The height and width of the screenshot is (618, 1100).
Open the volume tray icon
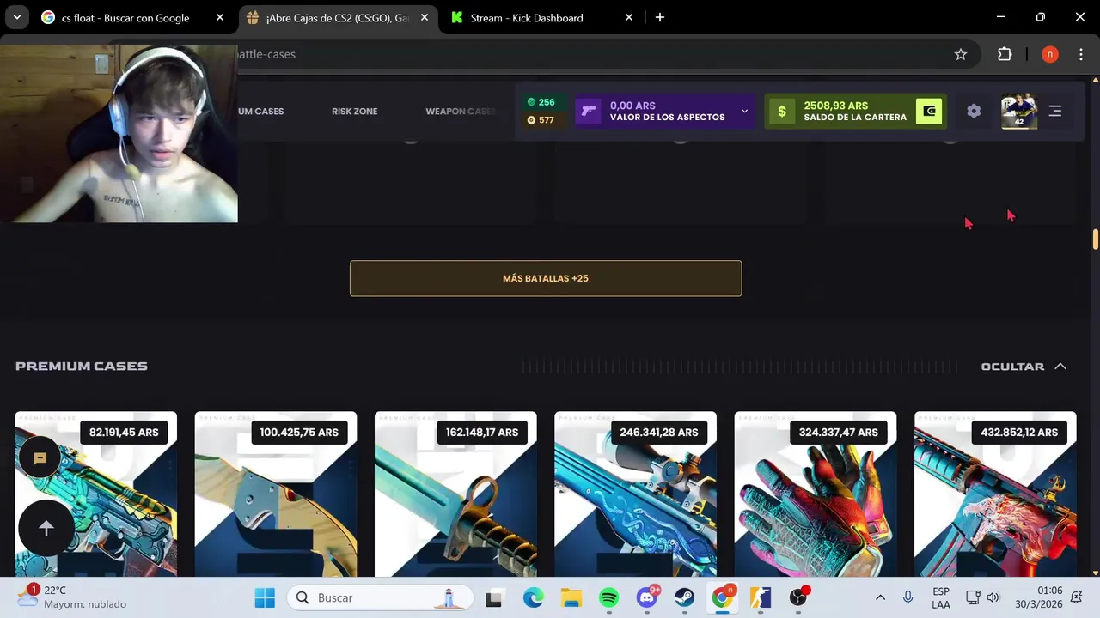coord(993,597)
